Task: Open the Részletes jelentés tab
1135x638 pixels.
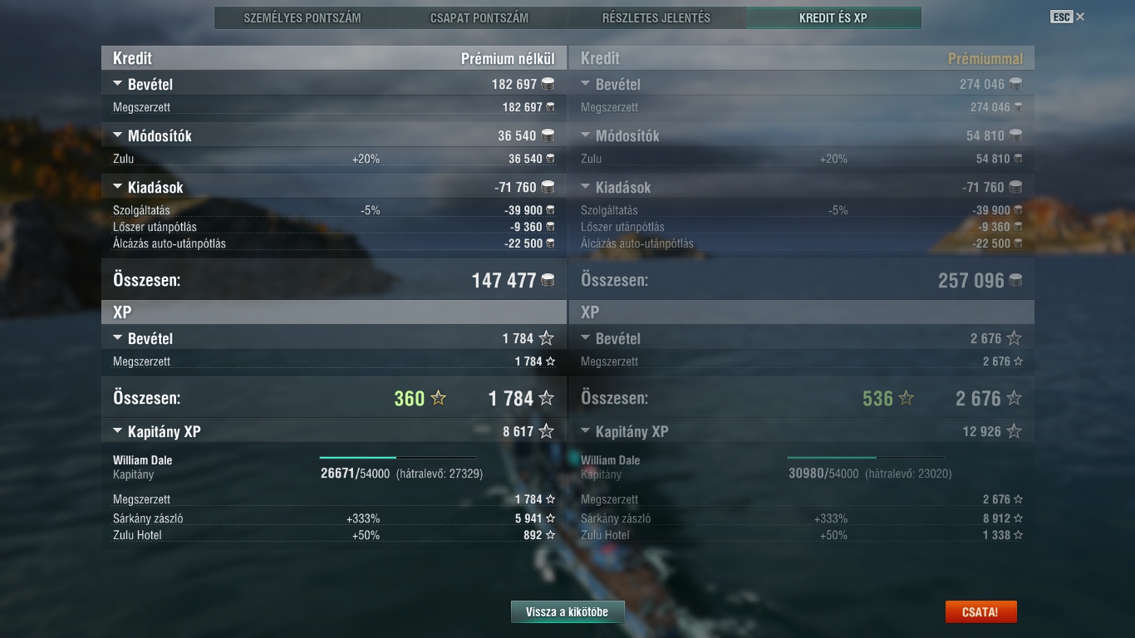Action: pos(656,17)
